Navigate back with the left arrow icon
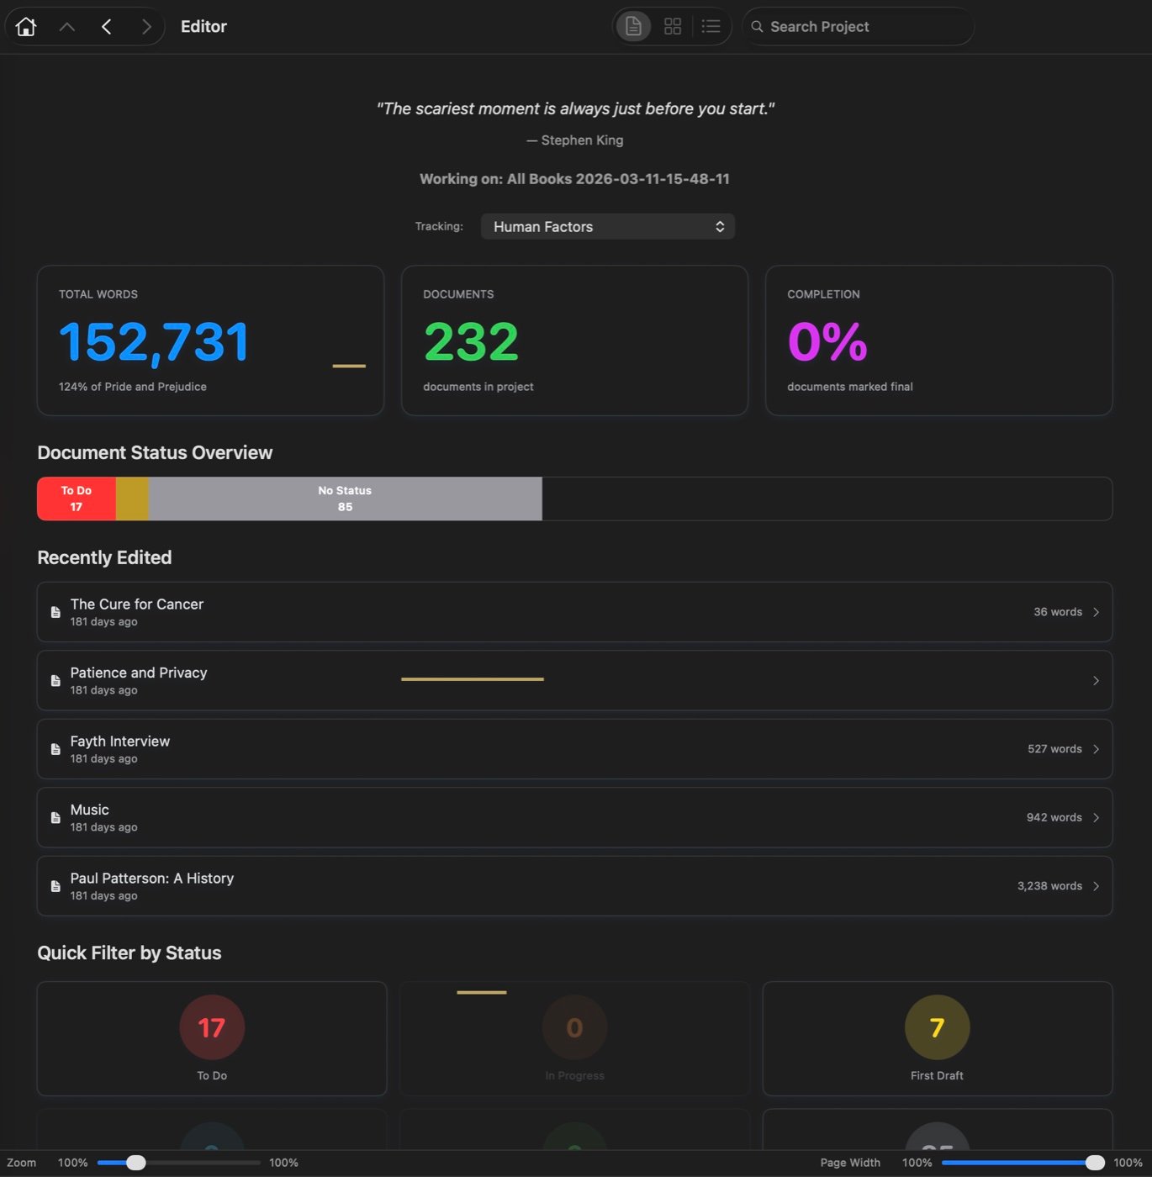The width and height of the screenshot is (1152, 1177). pos(107,26)
